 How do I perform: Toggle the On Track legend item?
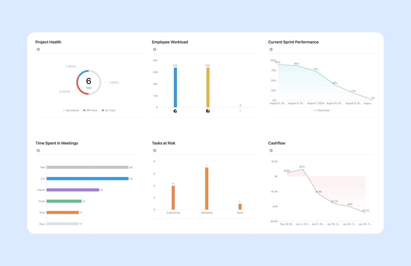109,110
